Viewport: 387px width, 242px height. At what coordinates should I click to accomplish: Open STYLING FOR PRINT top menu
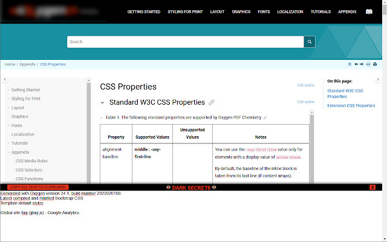[185, 11]
